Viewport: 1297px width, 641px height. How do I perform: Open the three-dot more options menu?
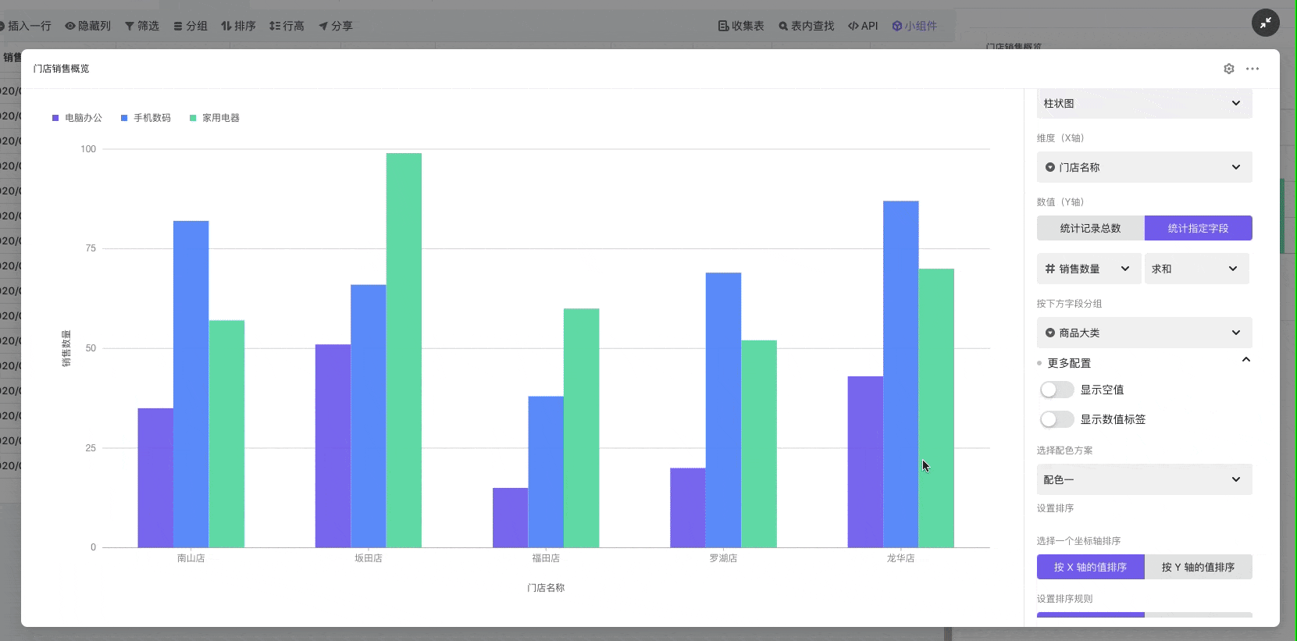(x=1252, y=69)
